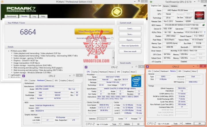Click the Z icon of the CPU-Z CPU window
Viewport: 207px width, 127px height.
86,67
